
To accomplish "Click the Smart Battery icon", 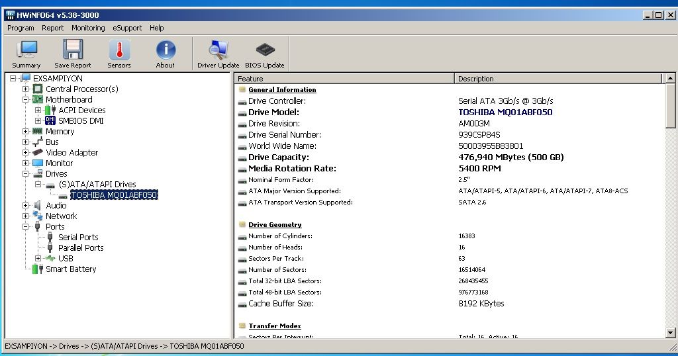I will point(38,269).
